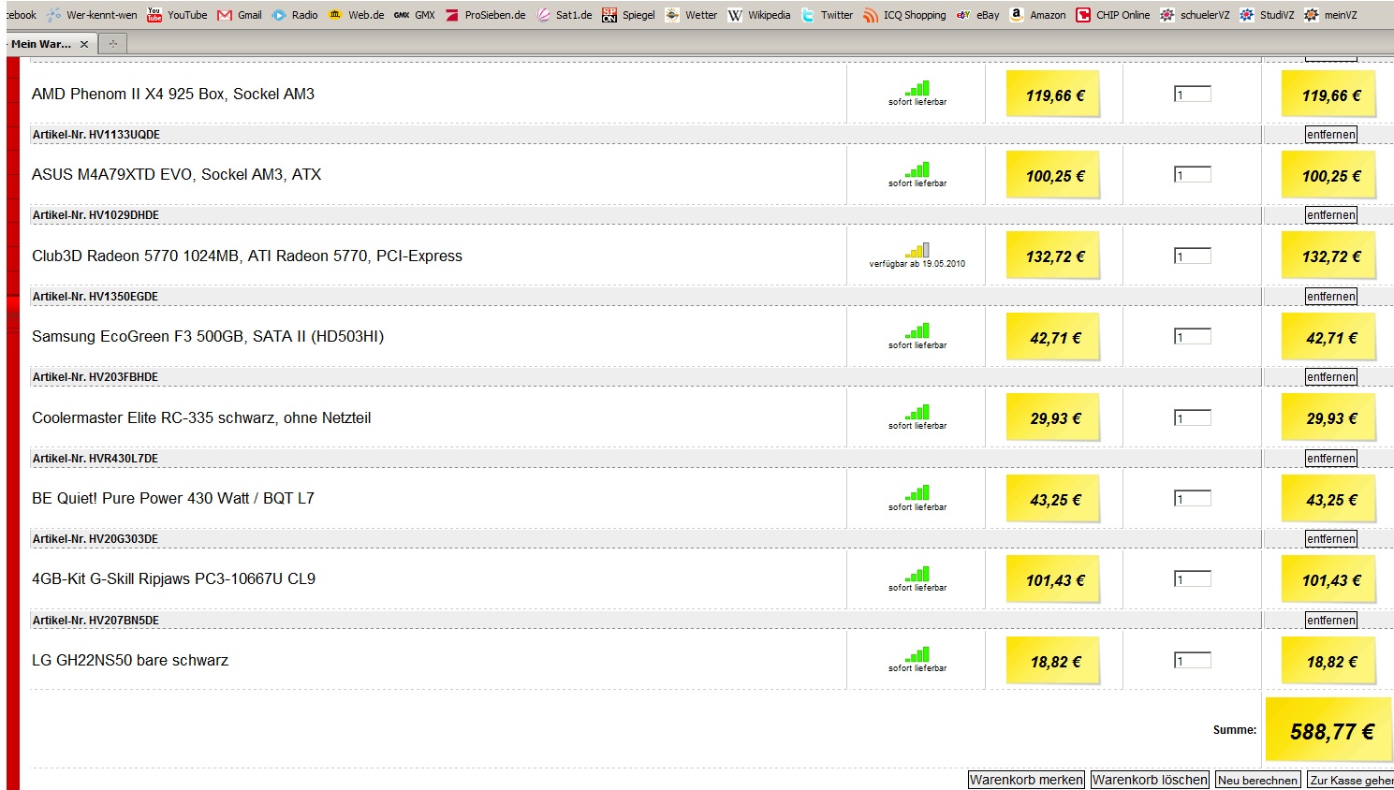Open the Wetter bookmark
The width and height of the screenshot is (1394, 790).
click(x=691, y=15)
